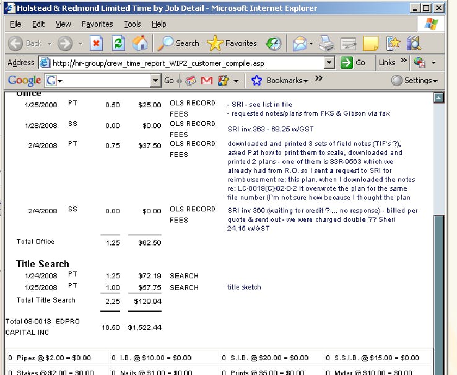Click the total amount $1,522.44
Screen dimensions: 457x375
click(x=144, y=327)
